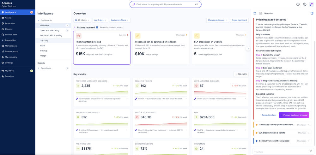Open insight '8 critical CVEs resolved' row

pos(102,131)
